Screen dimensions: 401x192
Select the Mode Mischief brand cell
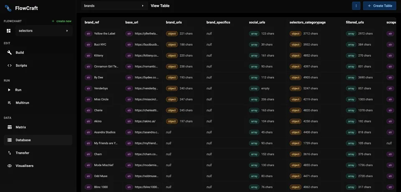click(x=101, y=165)
